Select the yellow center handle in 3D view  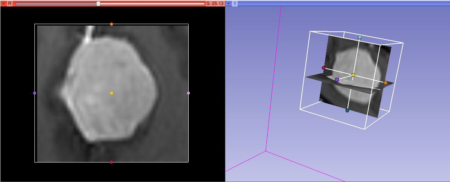353,75
